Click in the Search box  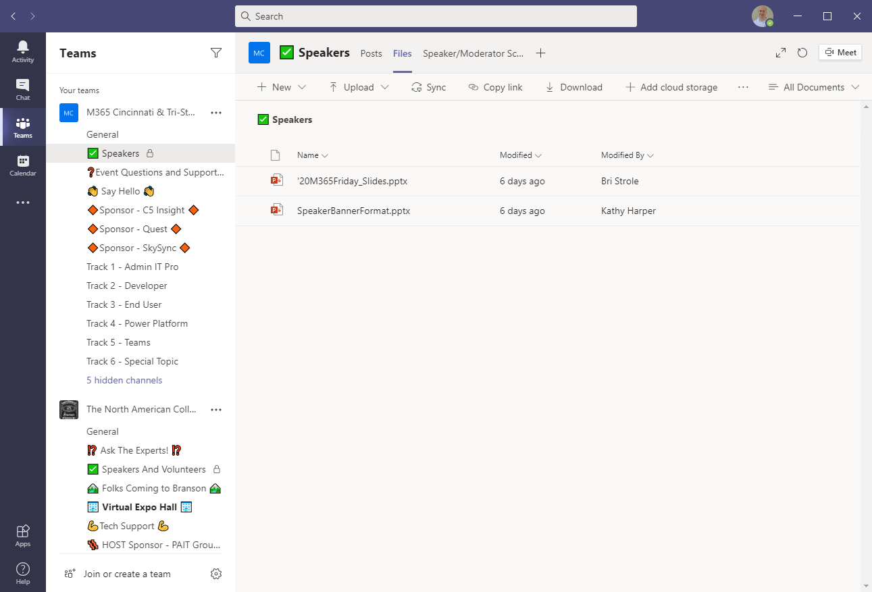click(436, 16)
